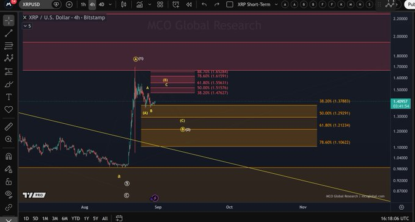Viewport: 415px width, 222px height.
Task: Set the date range to 1Y
Action: click(x=86, y=218)
